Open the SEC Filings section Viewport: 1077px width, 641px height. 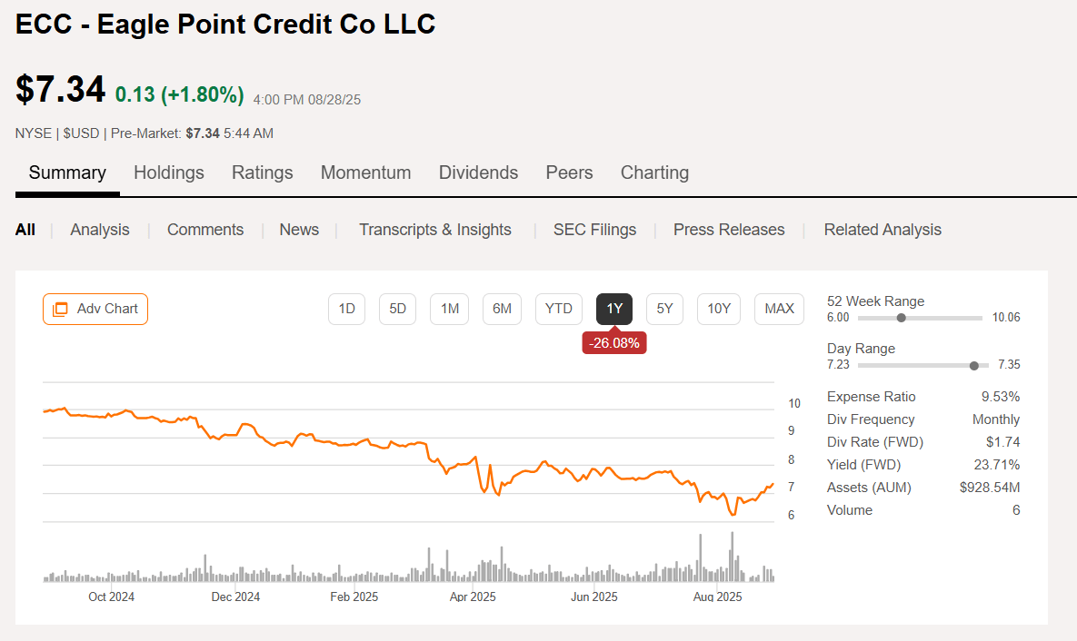594,230
